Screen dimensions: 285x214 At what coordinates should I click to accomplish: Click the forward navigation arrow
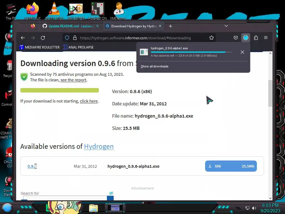pyautogui.click(x=33, y=38)
